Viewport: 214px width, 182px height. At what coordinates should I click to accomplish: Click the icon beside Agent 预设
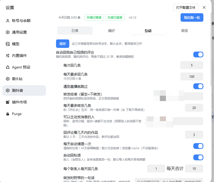pyautogui.click(x=8, y=67)
